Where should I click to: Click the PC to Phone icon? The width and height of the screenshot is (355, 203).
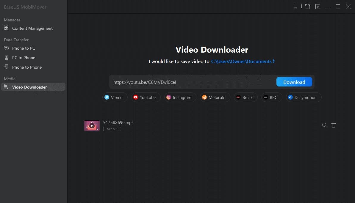[6, 57]
